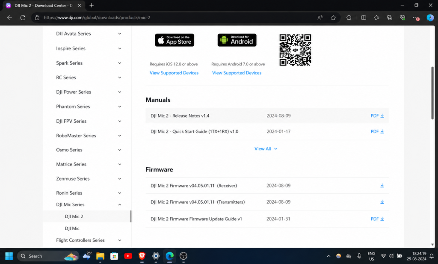Open Collections icon in toolbar
Viewport: 438px width, 264px height.
tap(390, 18)
